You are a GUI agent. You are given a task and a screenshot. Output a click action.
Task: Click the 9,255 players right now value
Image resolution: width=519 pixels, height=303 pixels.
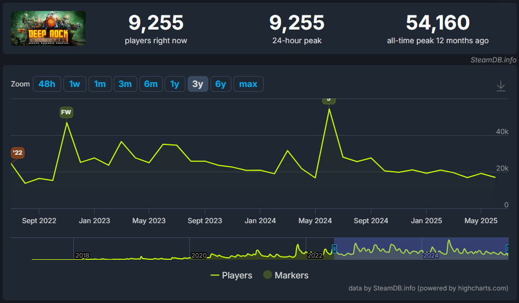tap(156, 22)
